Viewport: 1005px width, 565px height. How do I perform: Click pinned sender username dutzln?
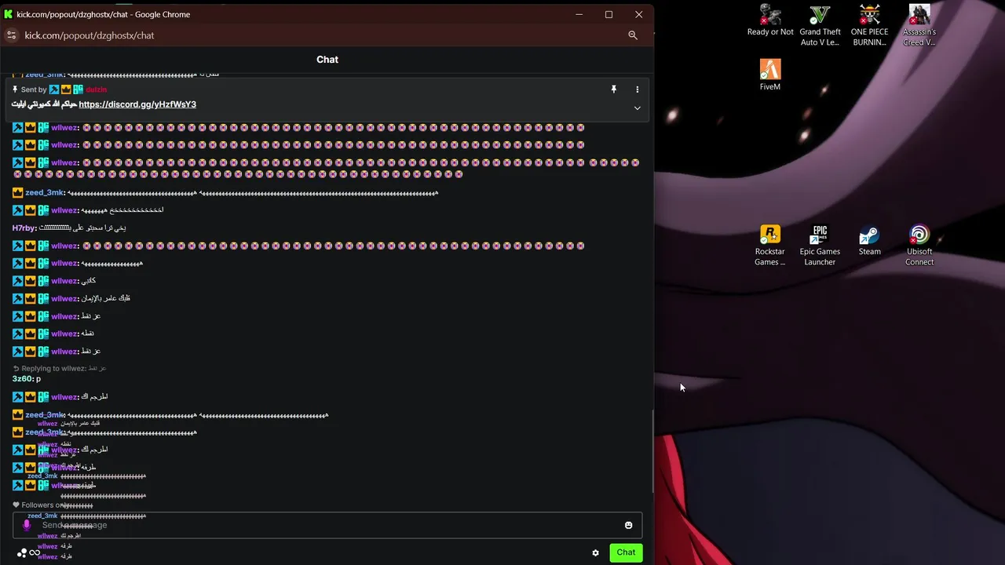pos(96,89)
